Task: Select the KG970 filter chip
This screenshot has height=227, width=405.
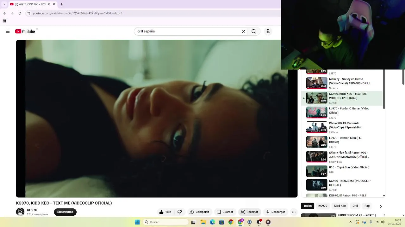Action: [323, 206]
